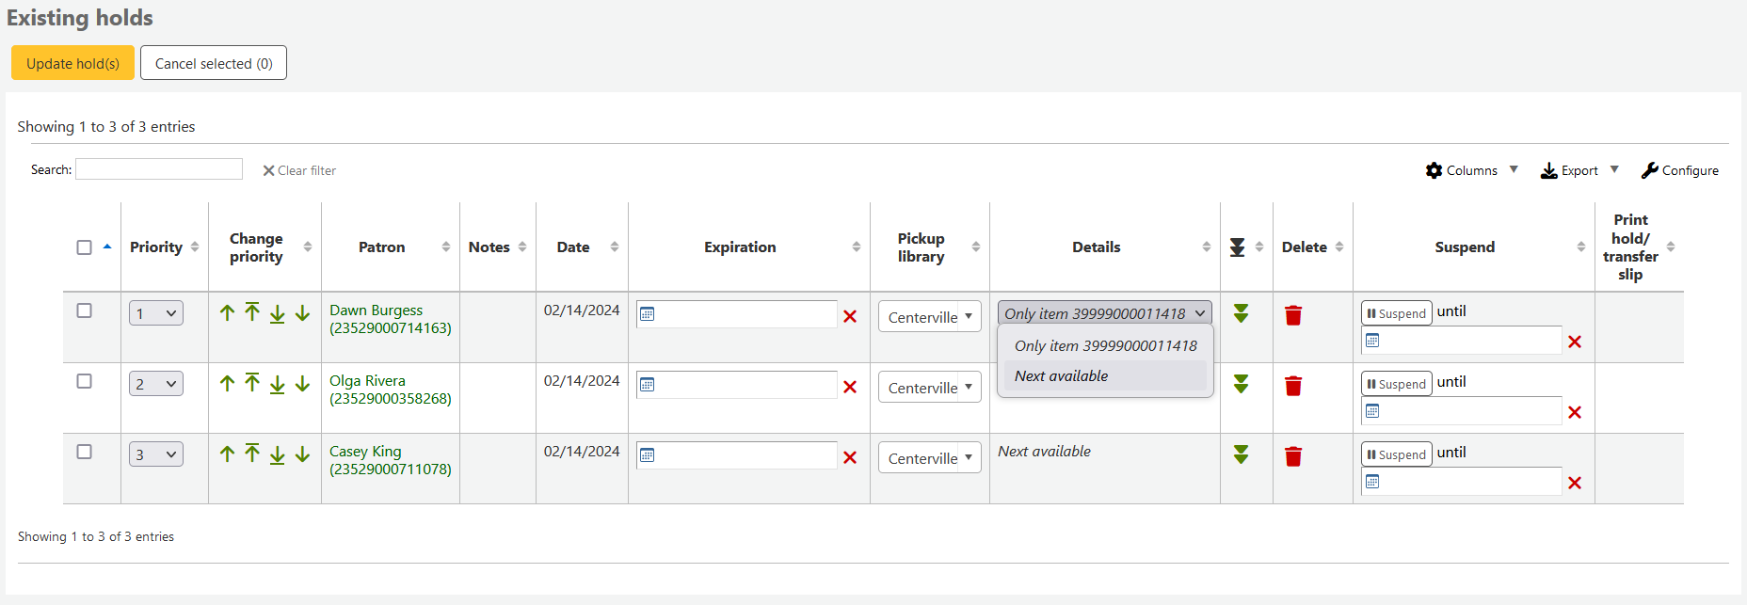Move Olga Rivera hold to top
Viewport: 1747px width, 605px height.
[x=252, y=383]
